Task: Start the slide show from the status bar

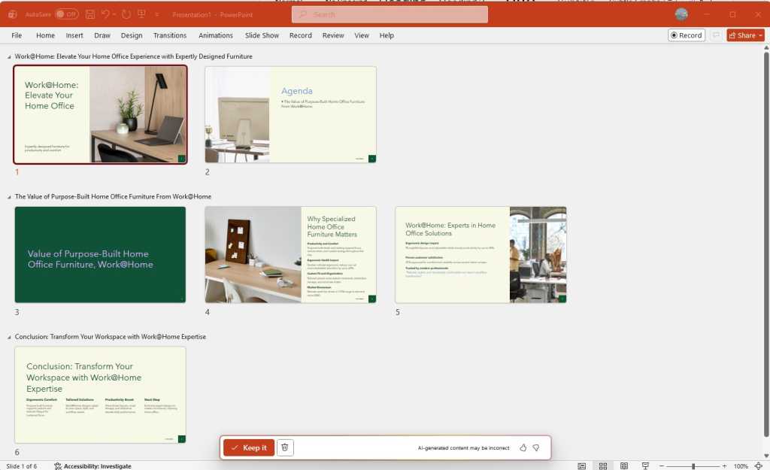Action: [644, 466]
